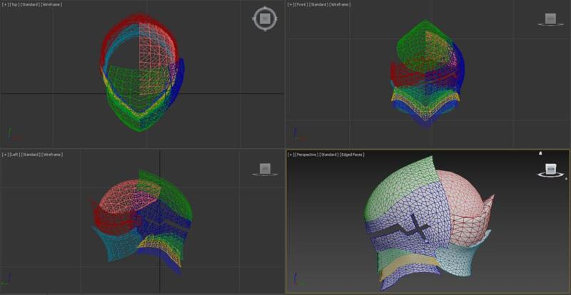The width and height of the screenshot is (571, 295).
Task: Click the [Left] view label menu
Action: pyautogui.click(x=14, y=155)
